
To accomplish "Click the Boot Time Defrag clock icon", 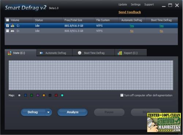I will tap(79, 53).
